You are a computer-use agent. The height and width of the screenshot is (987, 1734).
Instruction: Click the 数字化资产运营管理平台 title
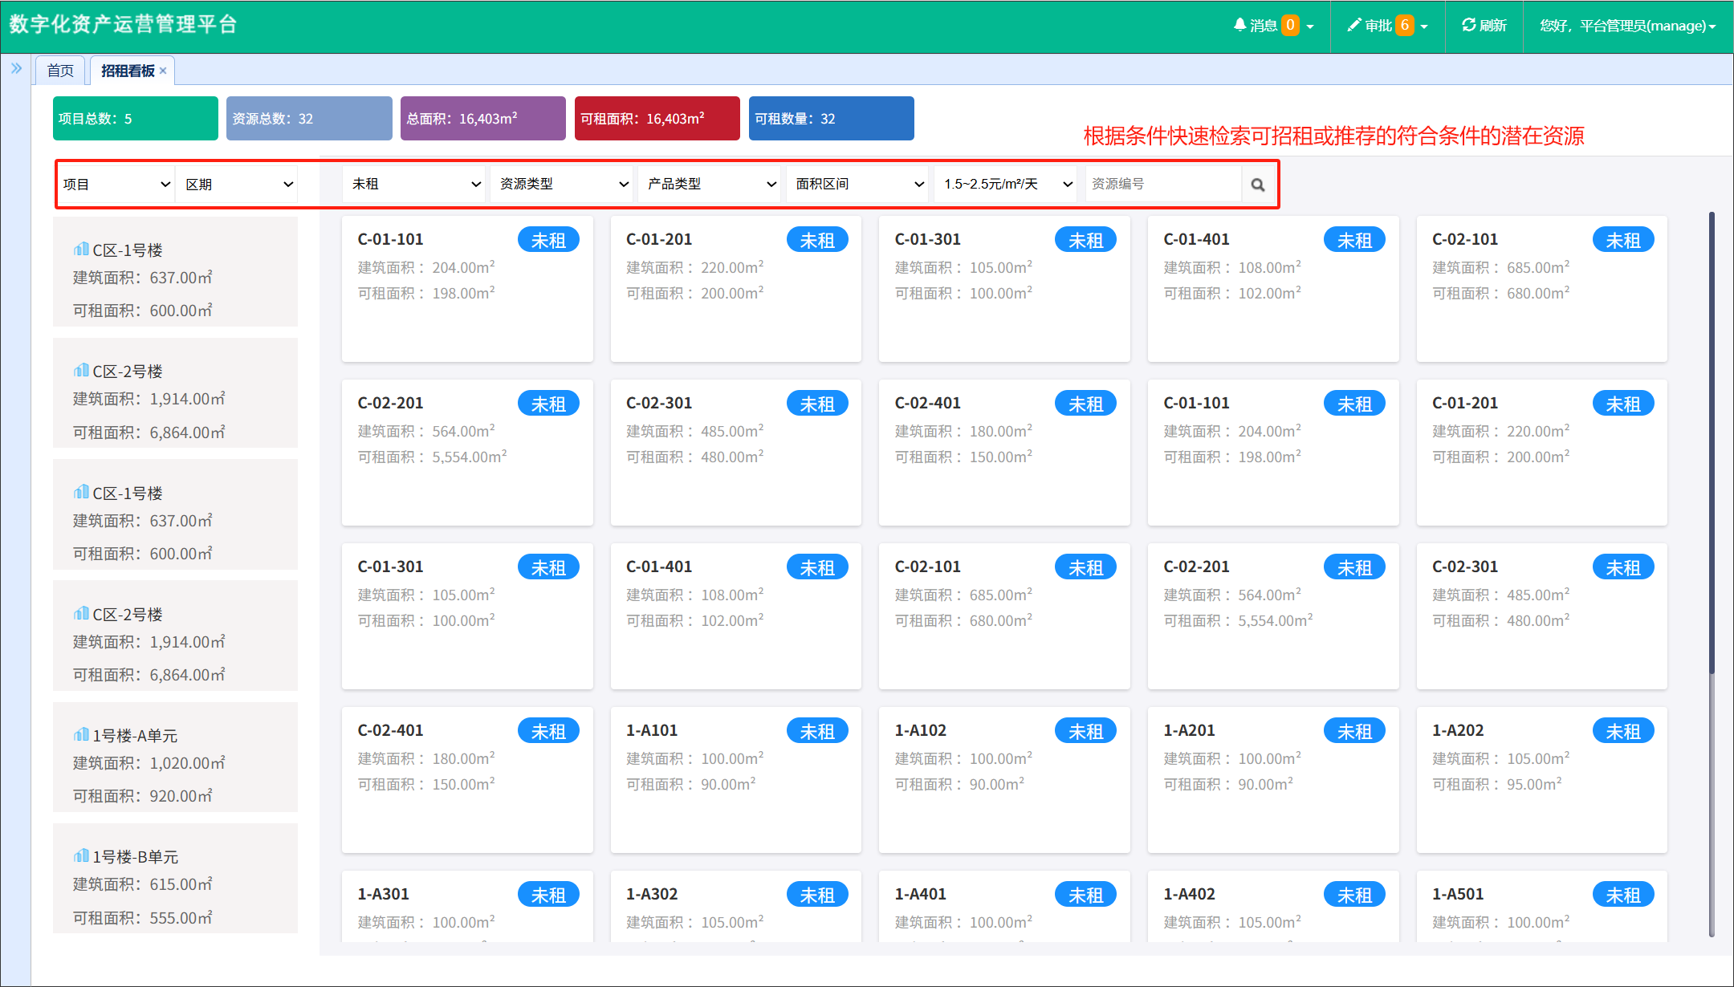coord(123,24)
